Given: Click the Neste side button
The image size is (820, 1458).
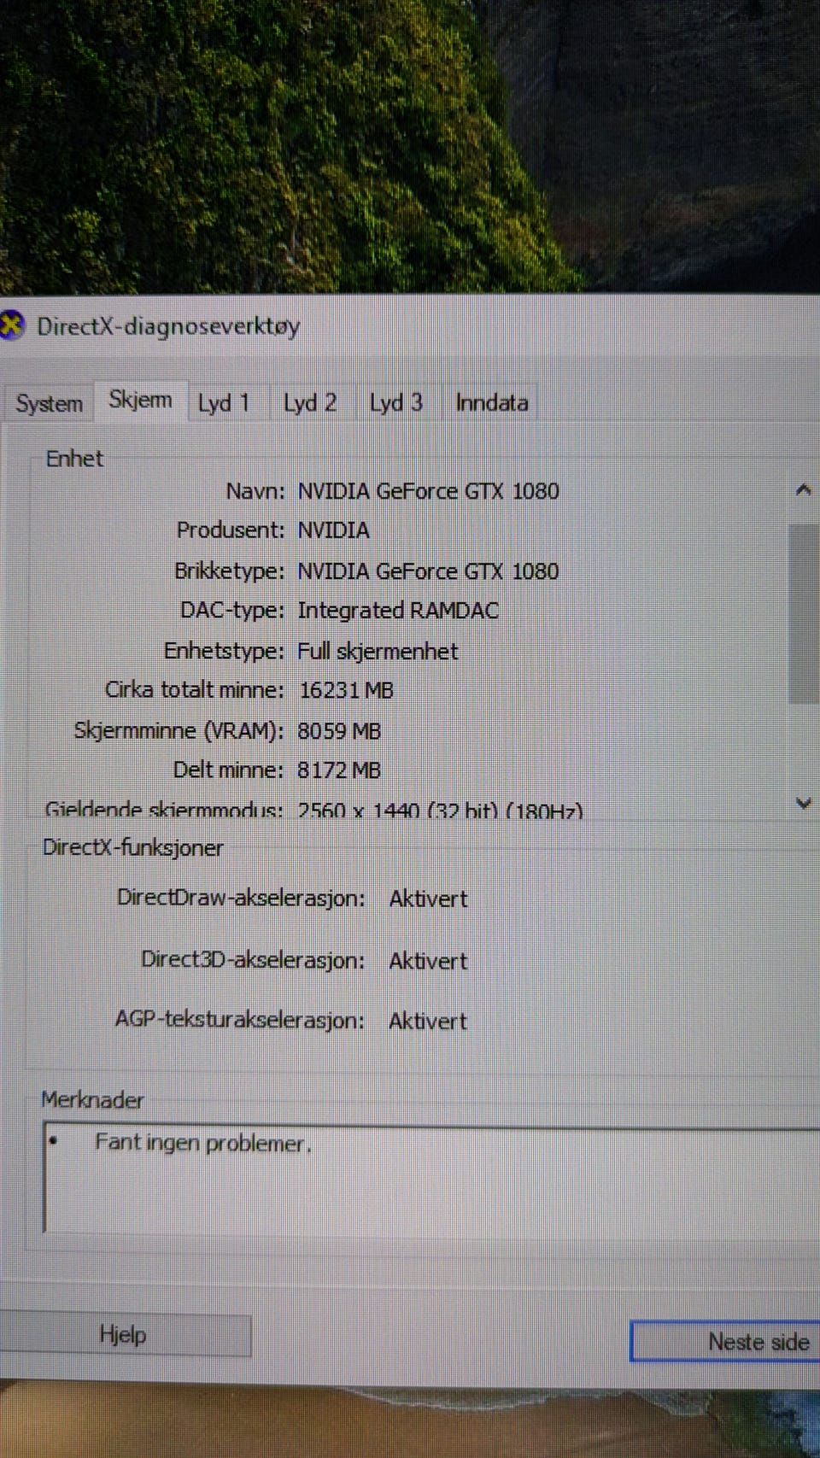Looking at the screenshot, I should coord(726,1342).
